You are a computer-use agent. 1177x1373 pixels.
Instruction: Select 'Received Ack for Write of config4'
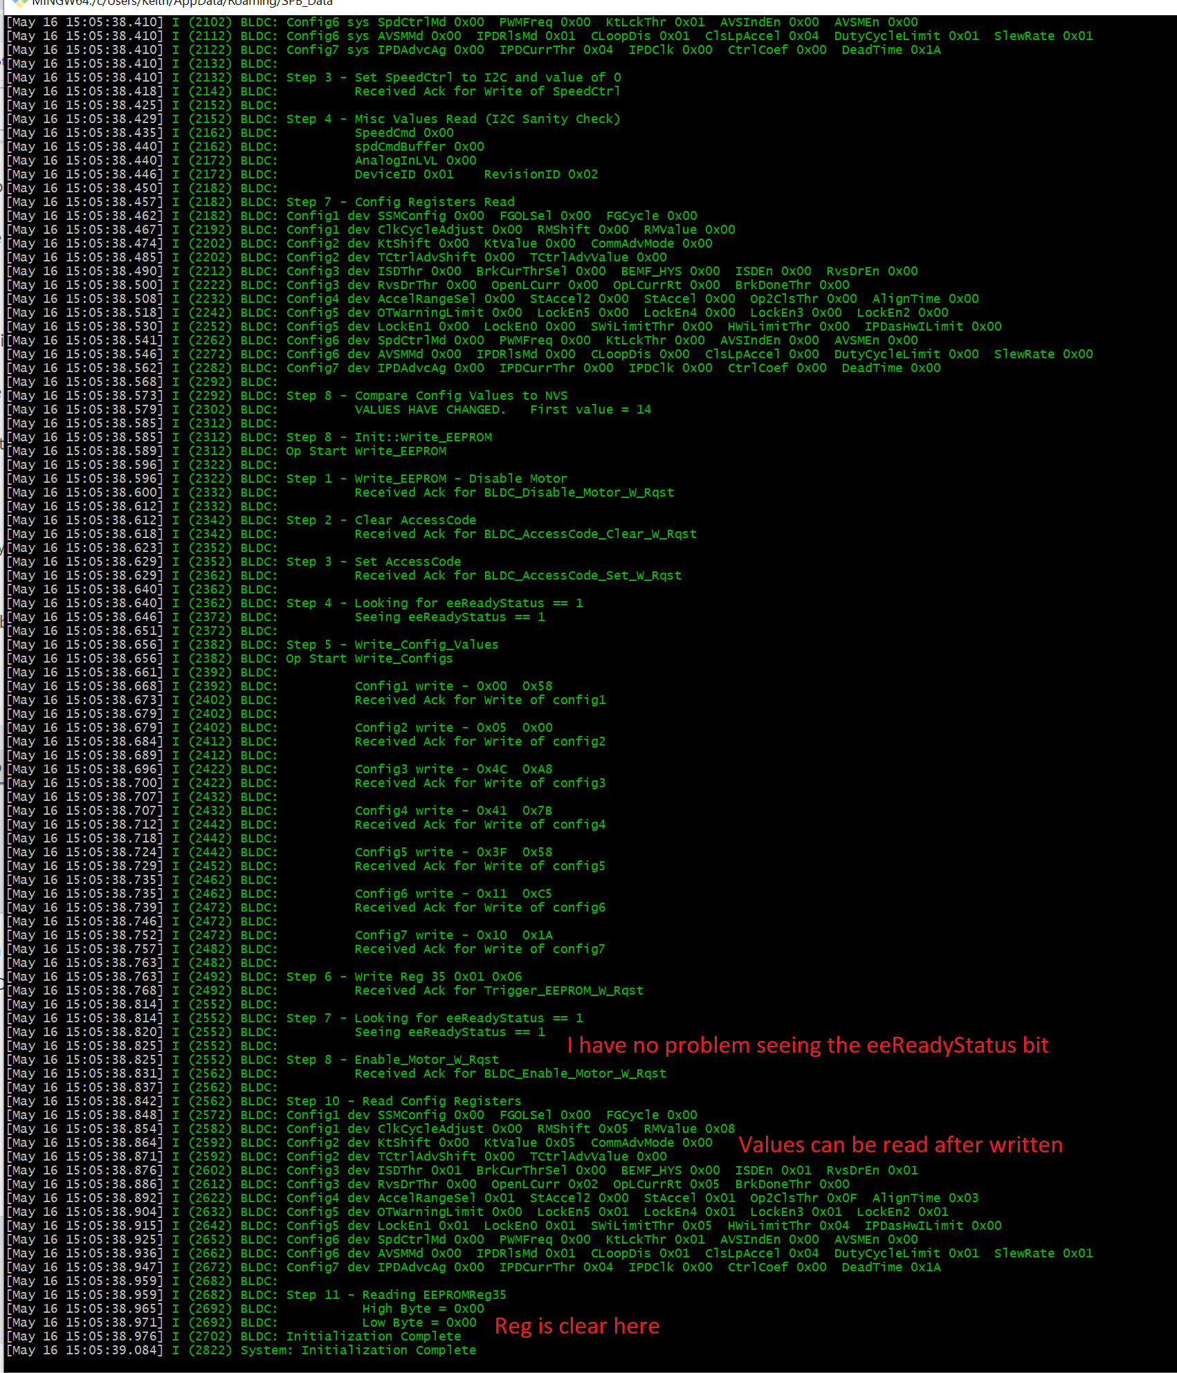[x=480, y=824]
